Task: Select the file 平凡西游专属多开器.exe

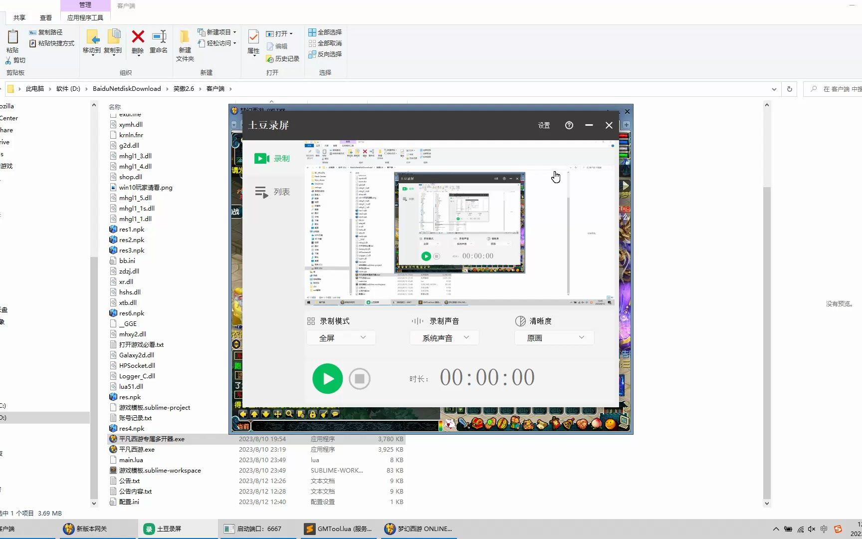Action: (x=152, y=439)
